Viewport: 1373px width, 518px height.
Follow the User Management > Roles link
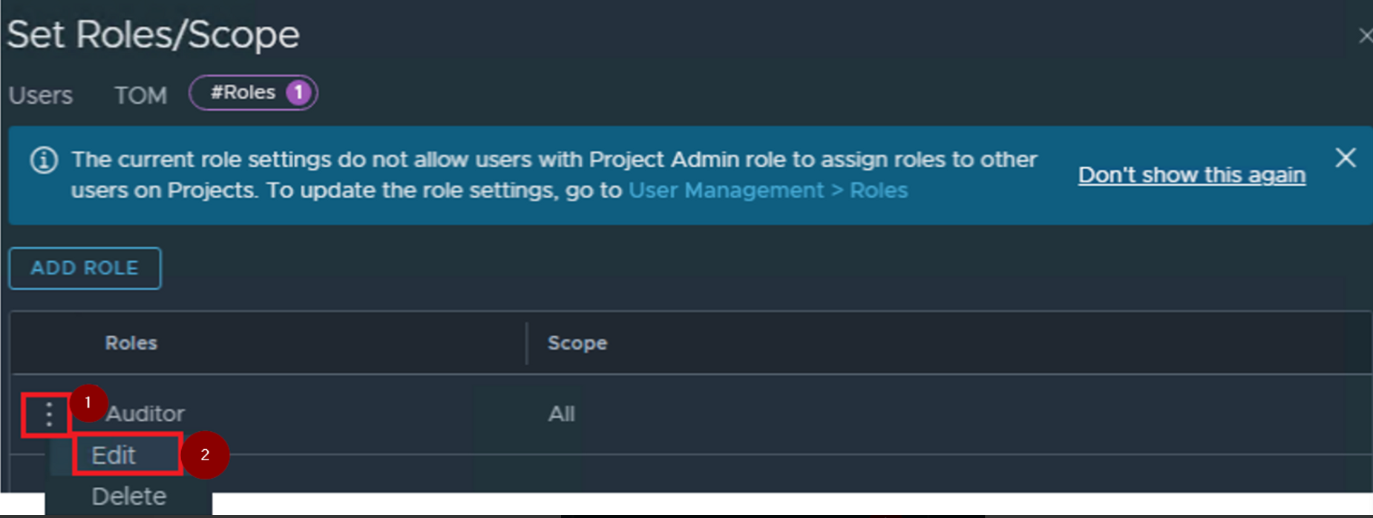(x=767, y=191)
